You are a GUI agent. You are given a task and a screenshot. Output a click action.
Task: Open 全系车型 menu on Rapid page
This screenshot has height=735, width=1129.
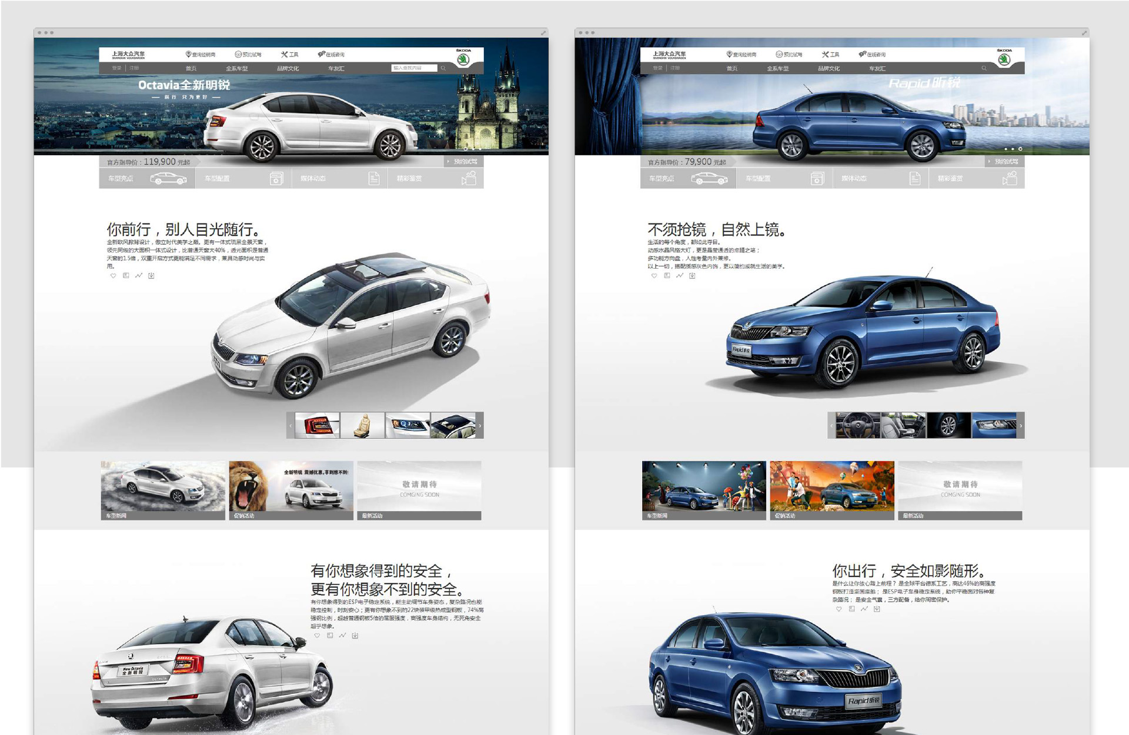pyautogui.click(x=778, y=68)
